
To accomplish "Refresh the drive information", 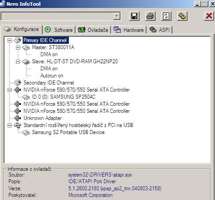I will tap(166, 16).
